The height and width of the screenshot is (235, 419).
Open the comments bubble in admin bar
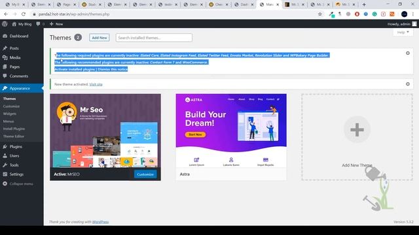click(x=40, y=24)
